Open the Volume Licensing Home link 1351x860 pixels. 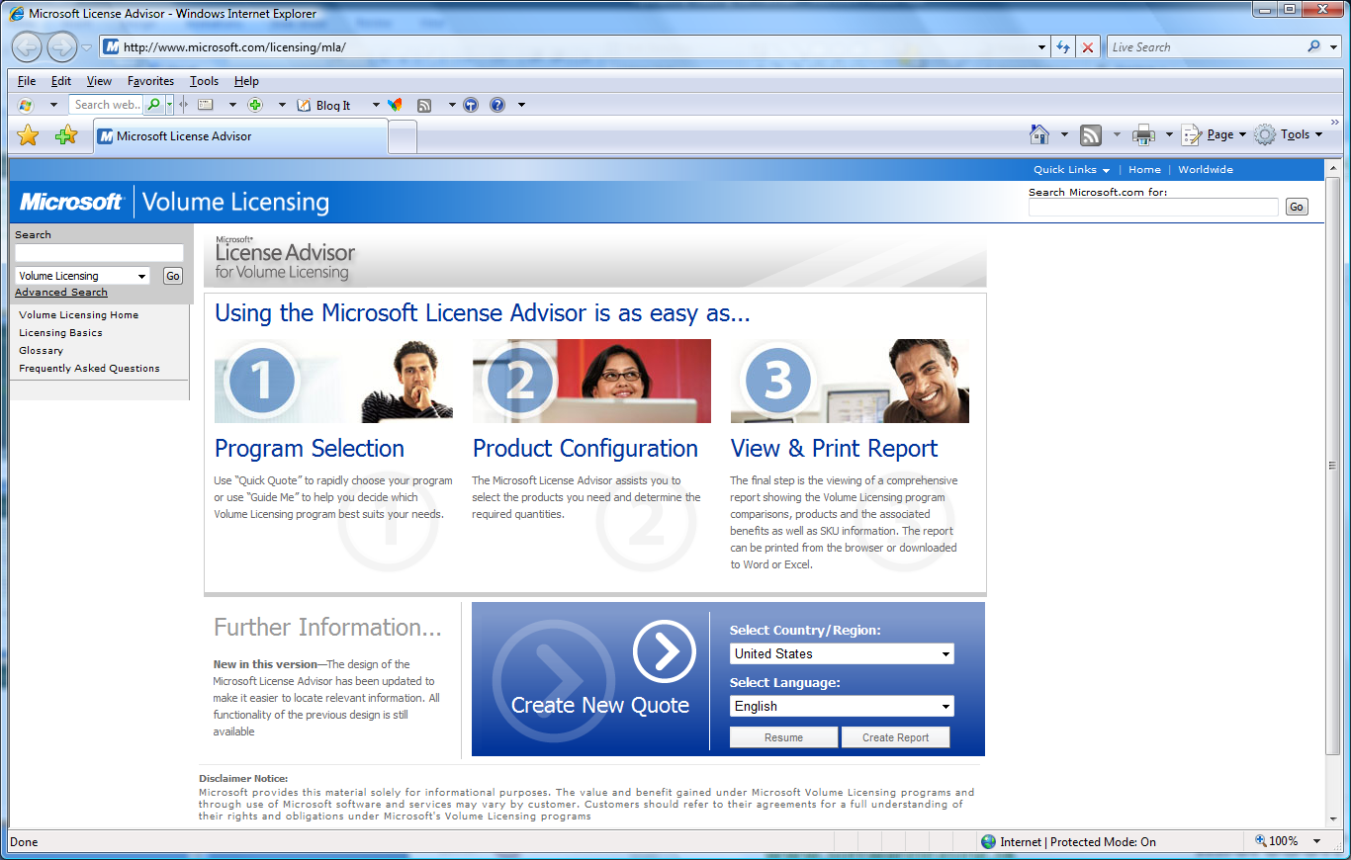click(79, 315)
